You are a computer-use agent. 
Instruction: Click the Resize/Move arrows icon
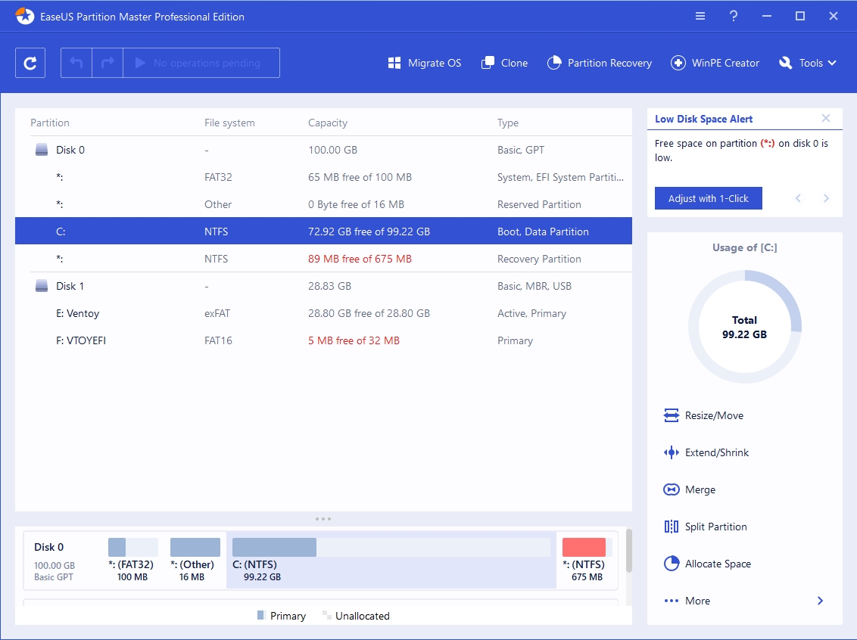pyautogui.click(x=672, y=415)
